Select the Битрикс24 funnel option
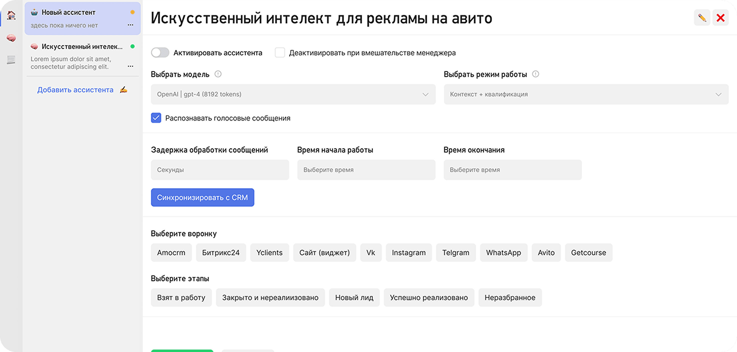The height and width of the screenshot is (352, 737). [221, 252]
